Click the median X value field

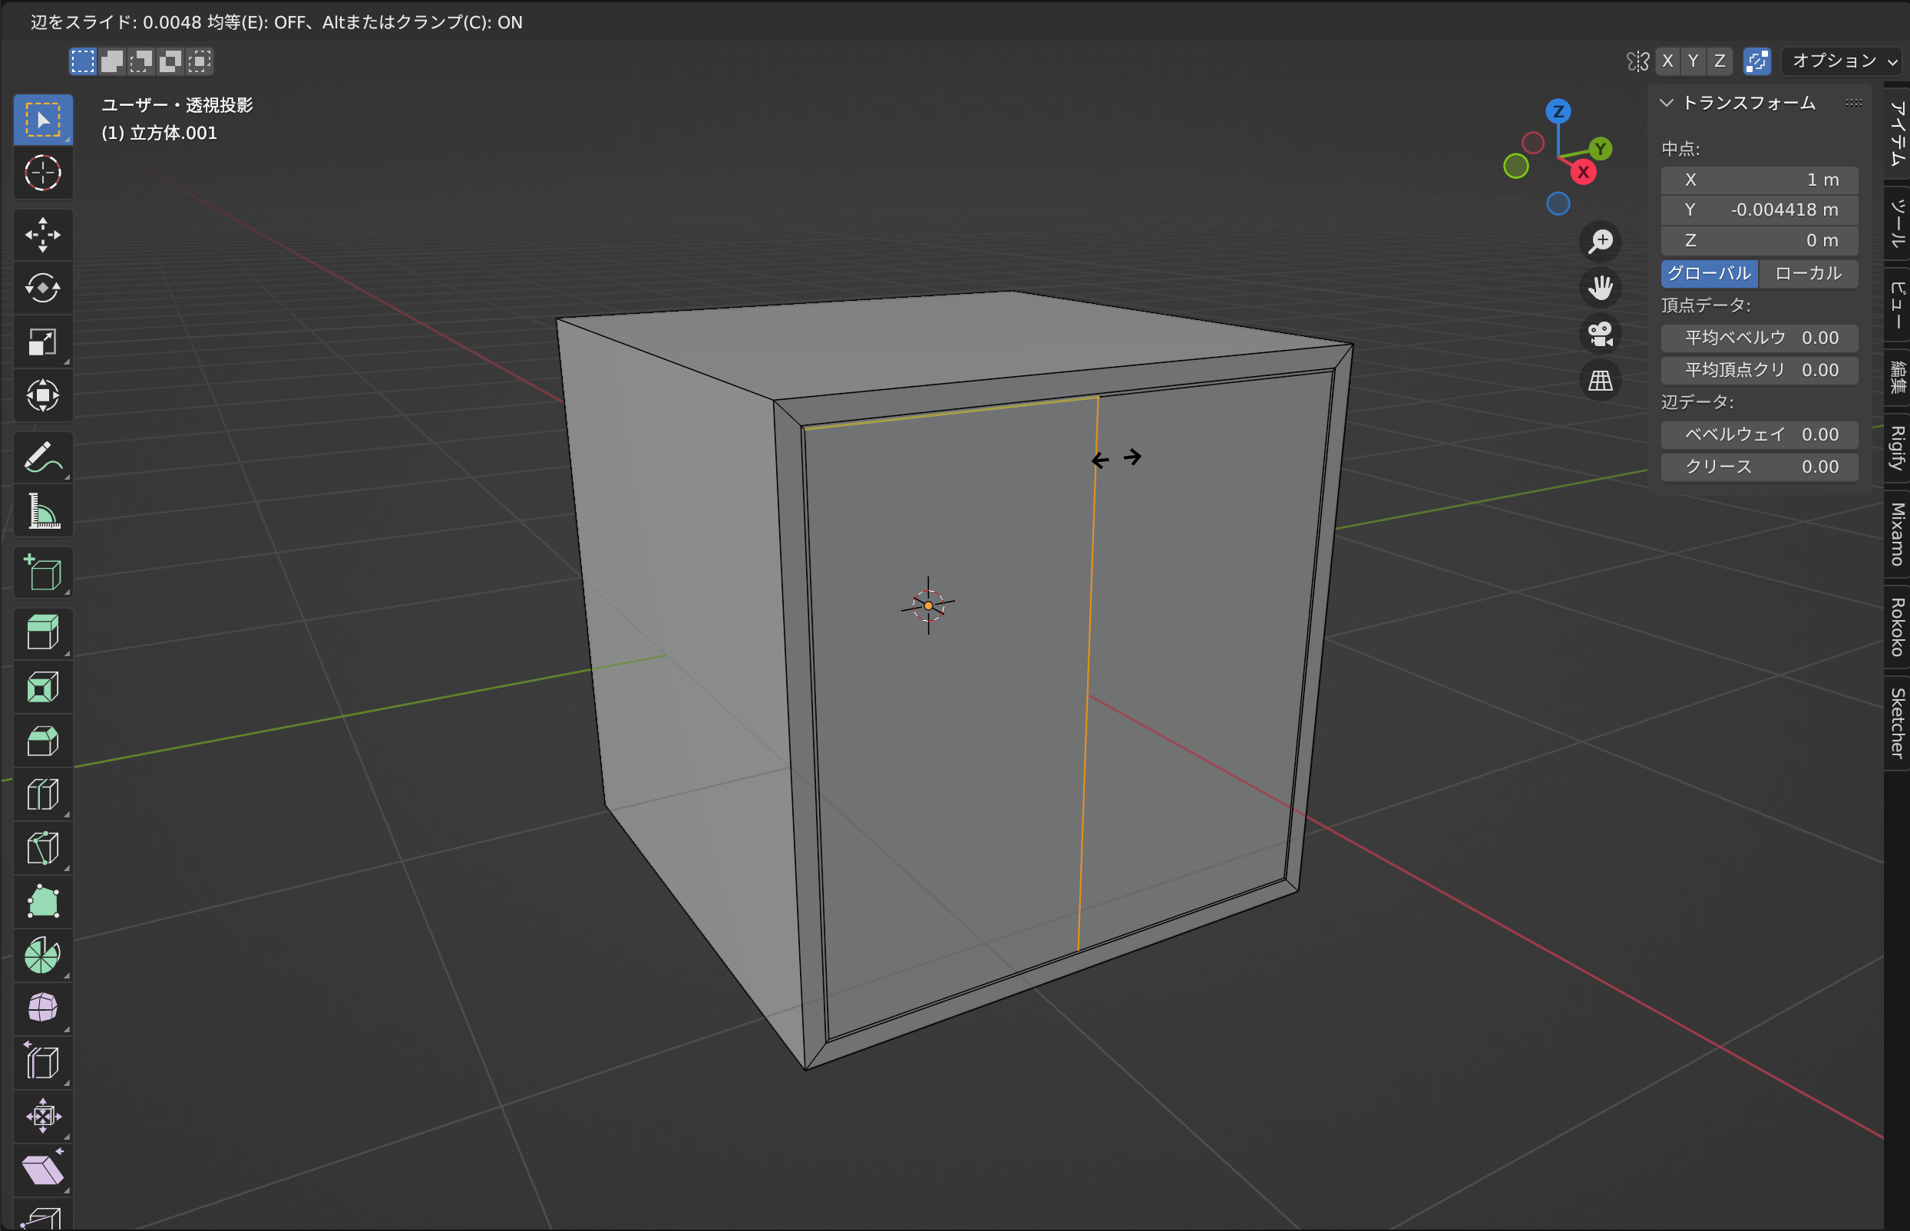1760,180
